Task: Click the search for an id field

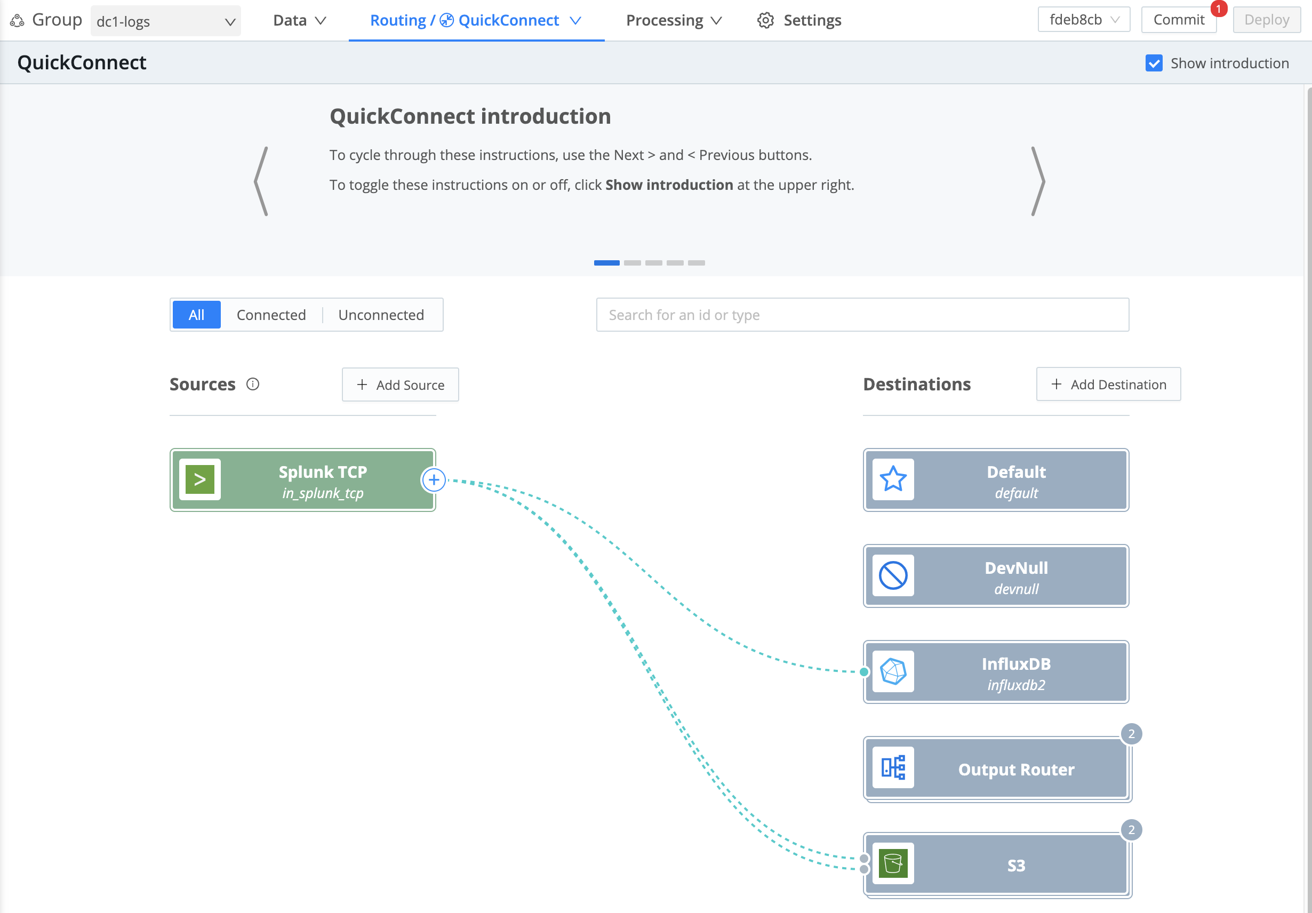Action: [862, 314]
